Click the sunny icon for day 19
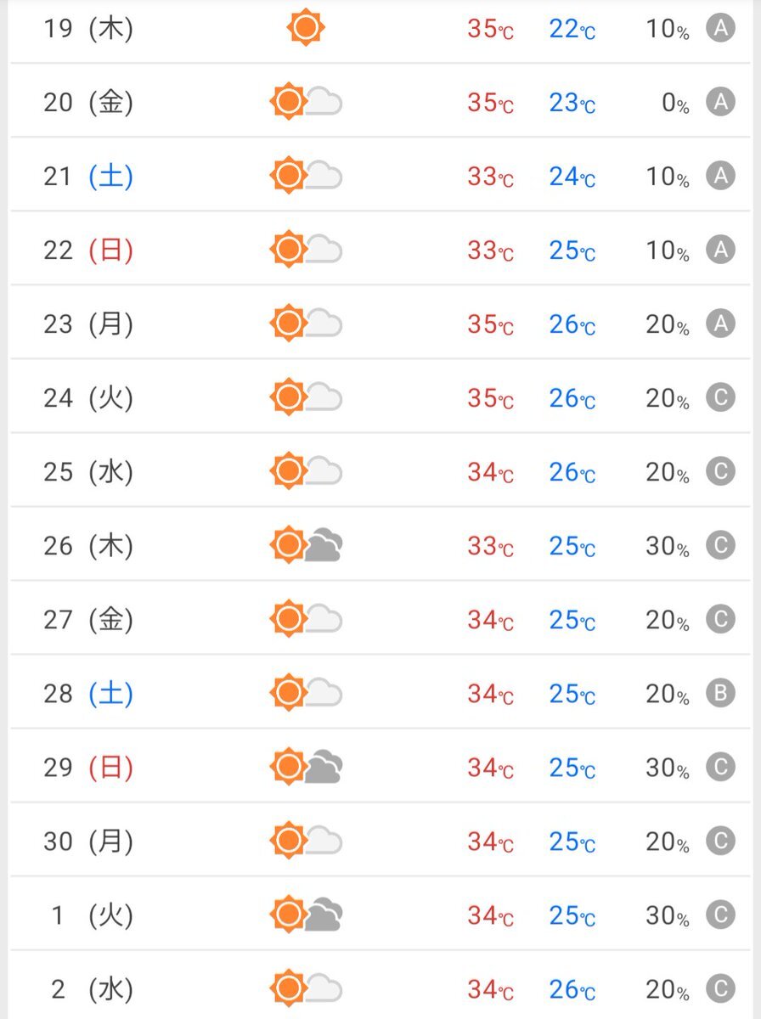Image resolution: width=761 pixels, height=1019 pixels. tap(306, 29)
